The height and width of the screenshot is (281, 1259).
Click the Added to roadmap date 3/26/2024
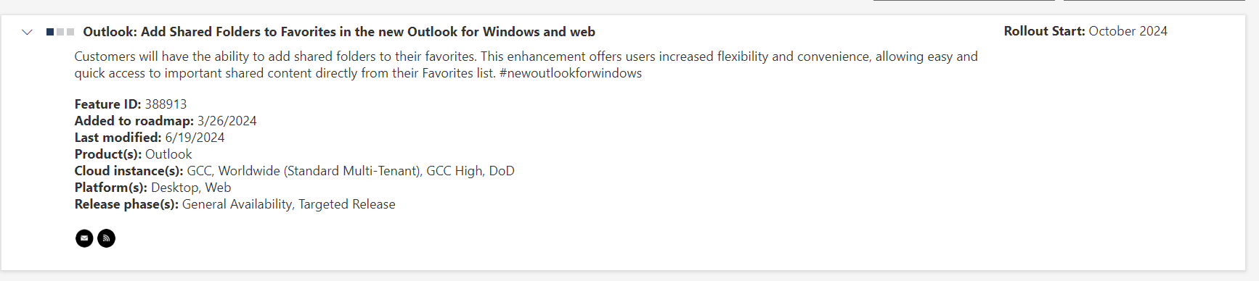point(227,121)
